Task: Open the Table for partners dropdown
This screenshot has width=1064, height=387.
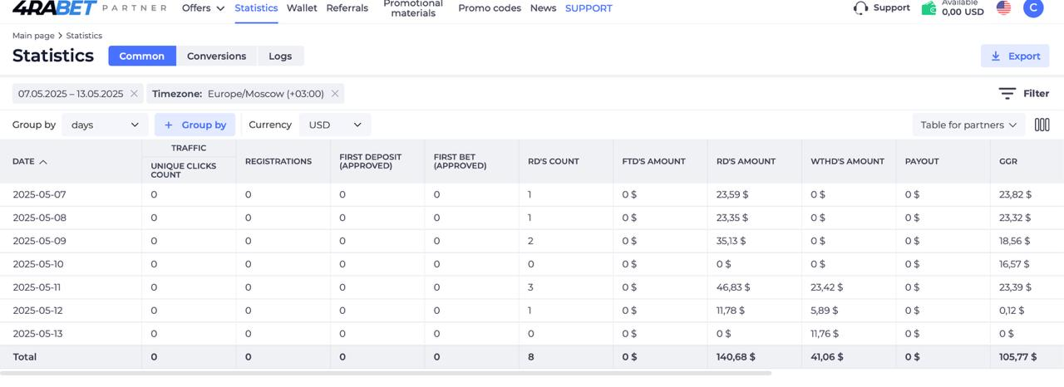Action: pyautogui.click(x=968, y=125)
